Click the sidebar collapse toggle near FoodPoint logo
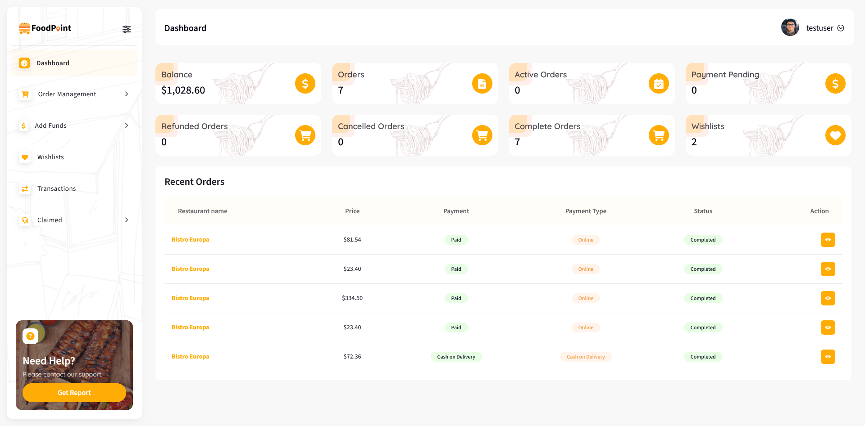 pyautogui.click(x=126, y=29)
